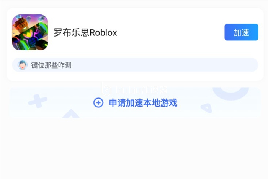268x179 pixels.
Task: Open the Roblox game icon
Action: 30,32
